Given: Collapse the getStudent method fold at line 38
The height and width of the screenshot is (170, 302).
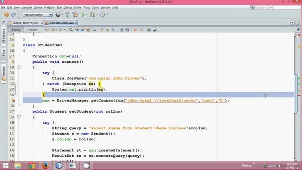Looking at the screenshot, I should 19,117.
